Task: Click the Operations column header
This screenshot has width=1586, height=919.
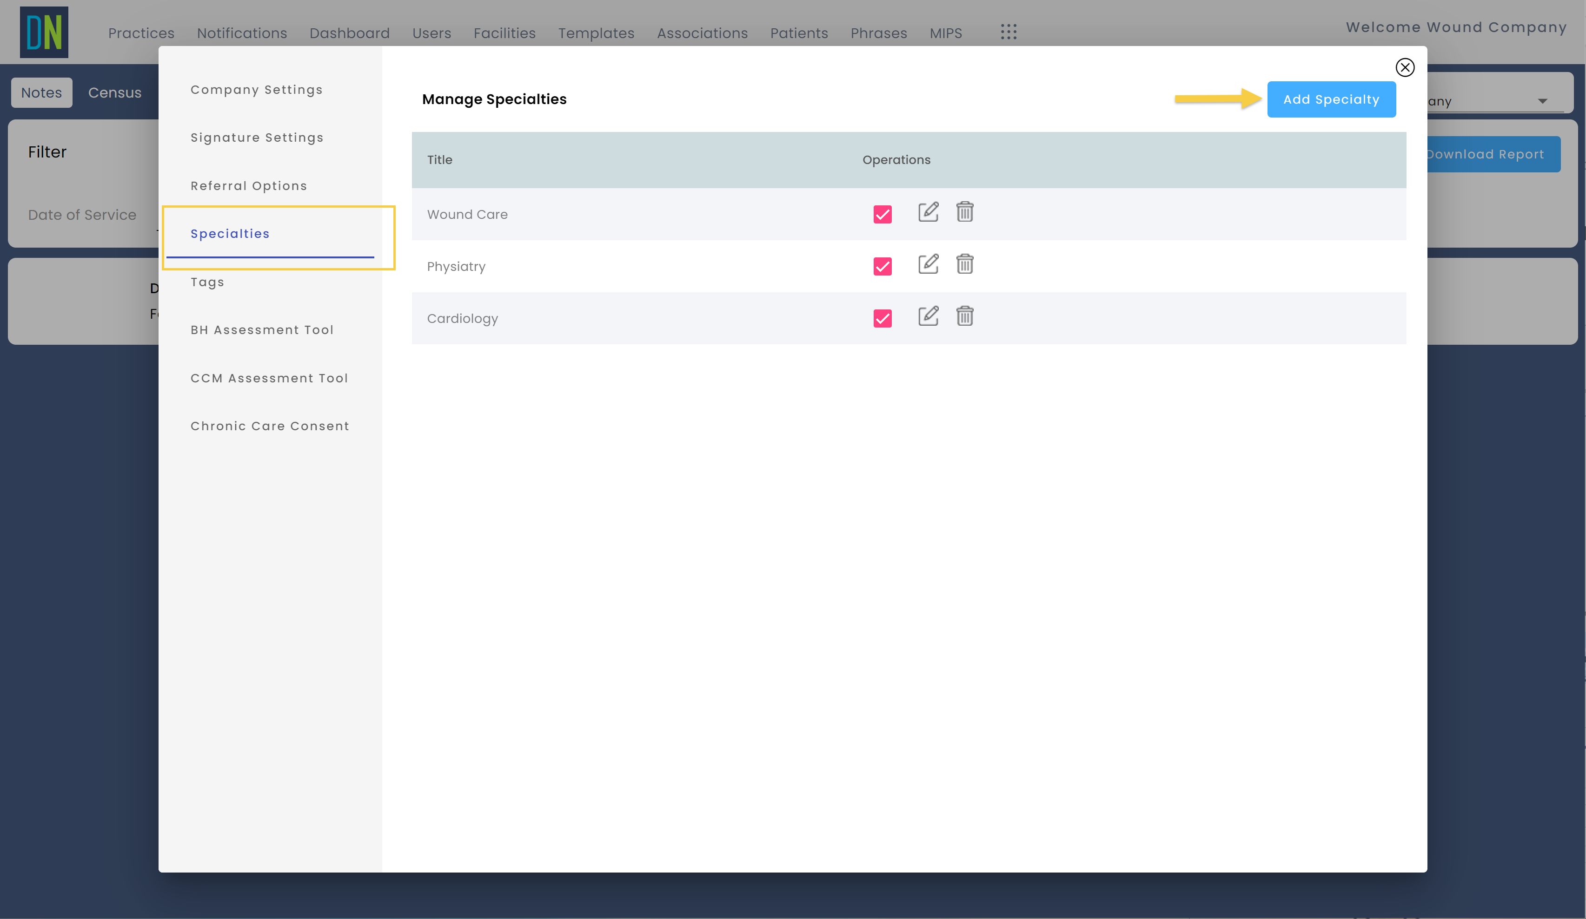Action: click(x=896, y=160)
